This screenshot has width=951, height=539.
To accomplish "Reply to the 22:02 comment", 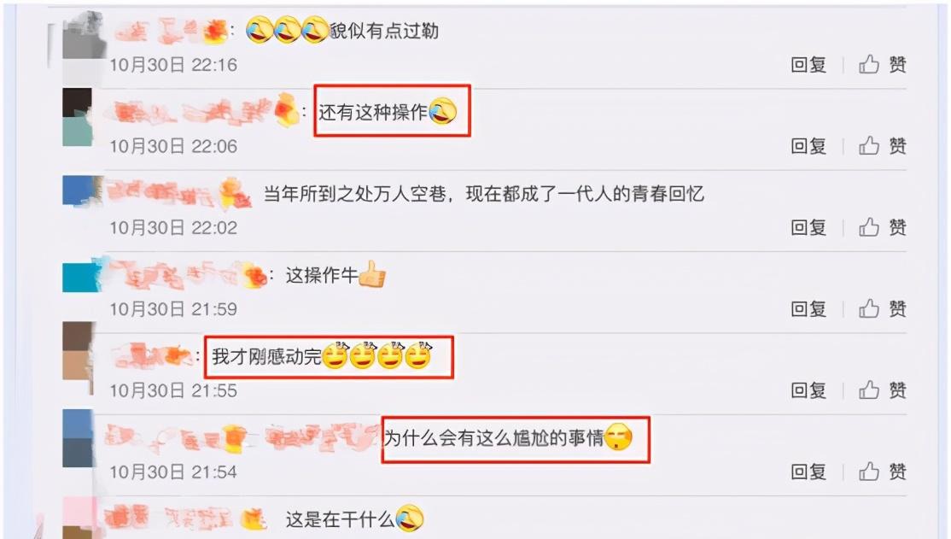I will (x=808, y=227).
